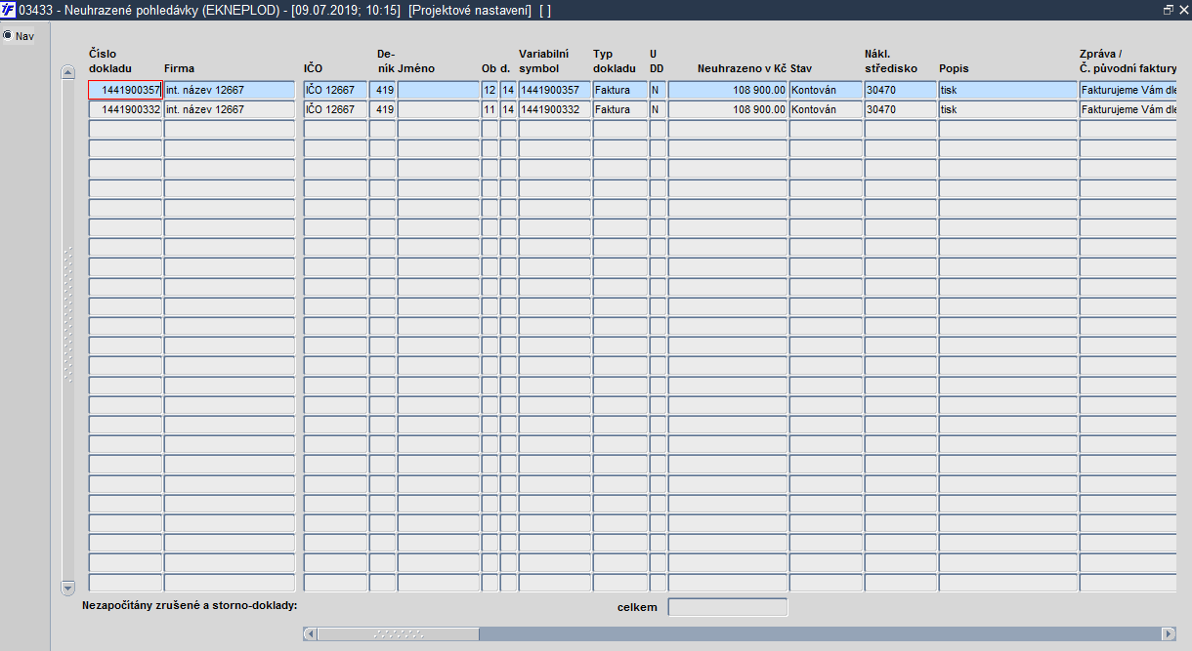This screenshot has width=1192, height=651.
Task: Click cost center 30470 in first row
Action: pyautogui.click(x=901, y=90)
